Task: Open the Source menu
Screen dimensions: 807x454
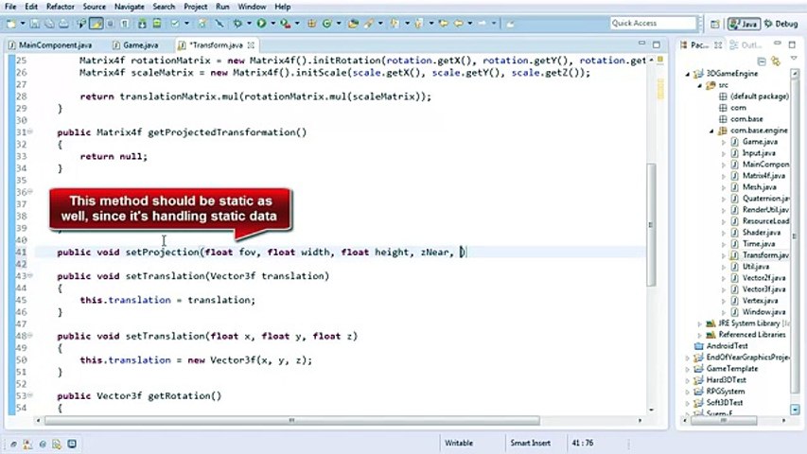Action: click(x=95, y=7)
